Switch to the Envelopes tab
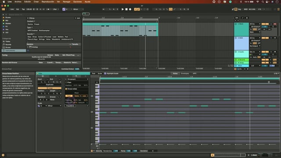The width and height of the screenshot is (281, 158). [x=185, y=73]
